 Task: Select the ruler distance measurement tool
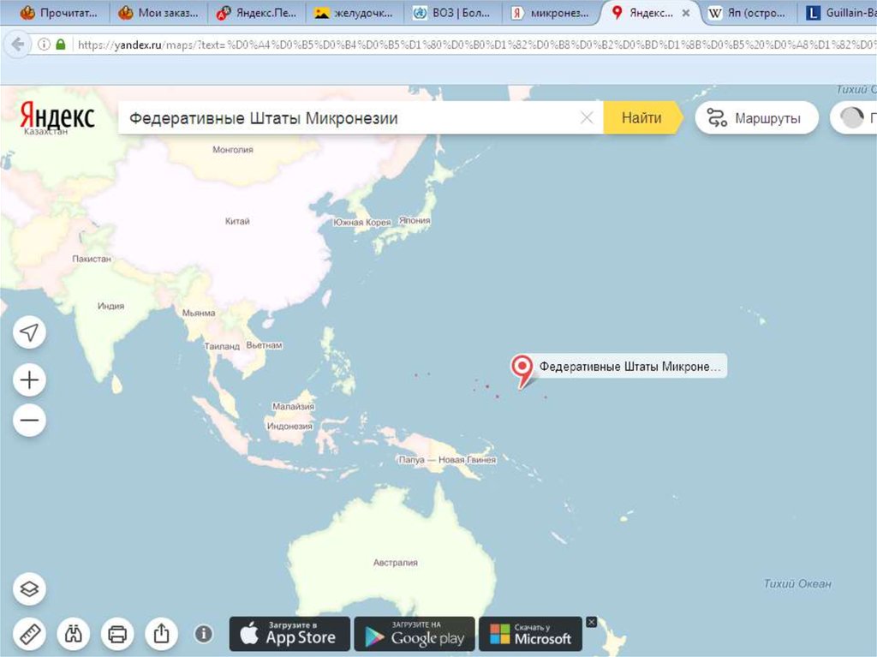point(30,634)
